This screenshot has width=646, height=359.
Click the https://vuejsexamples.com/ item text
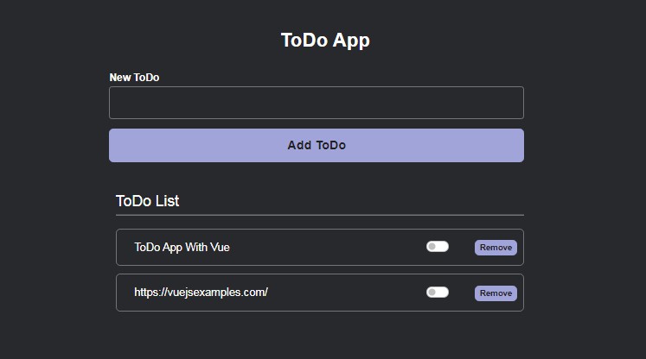(x=201, y=293)
